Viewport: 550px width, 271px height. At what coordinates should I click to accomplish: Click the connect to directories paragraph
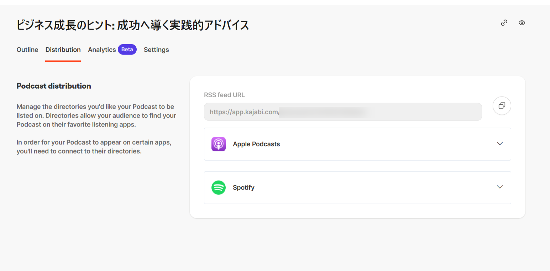pos(94,147)
